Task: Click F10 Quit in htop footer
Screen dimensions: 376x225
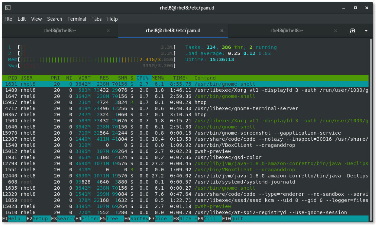Action: [x=232, y=219]
